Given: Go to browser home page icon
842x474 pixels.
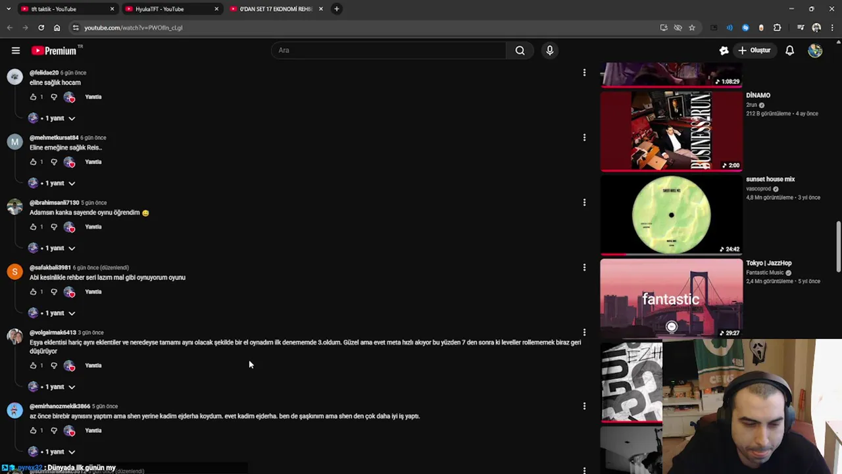Looking at the screenshot, I should pyautogui.click(x=57, y=28).
